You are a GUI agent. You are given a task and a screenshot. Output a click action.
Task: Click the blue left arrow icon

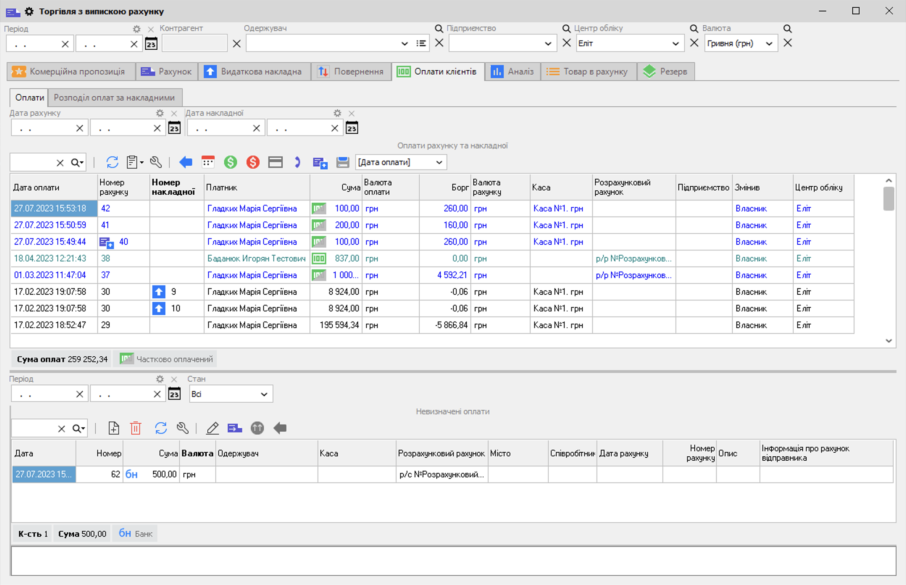point(186,162)
